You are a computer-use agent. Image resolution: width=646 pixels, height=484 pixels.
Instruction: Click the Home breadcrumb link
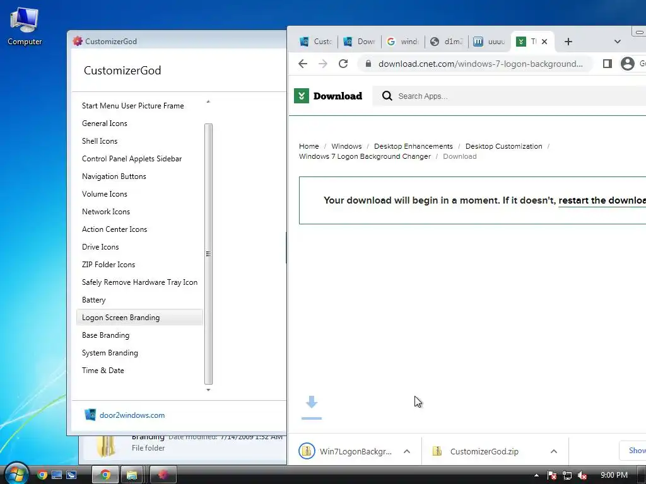(x=309, y=146)
